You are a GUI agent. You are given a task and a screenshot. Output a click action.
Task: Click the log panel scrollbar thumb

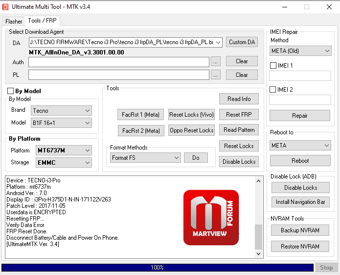click(x=258, y=237)
